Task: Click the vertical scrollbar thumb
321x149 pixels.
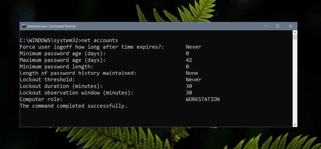Action: click(295, 37)
